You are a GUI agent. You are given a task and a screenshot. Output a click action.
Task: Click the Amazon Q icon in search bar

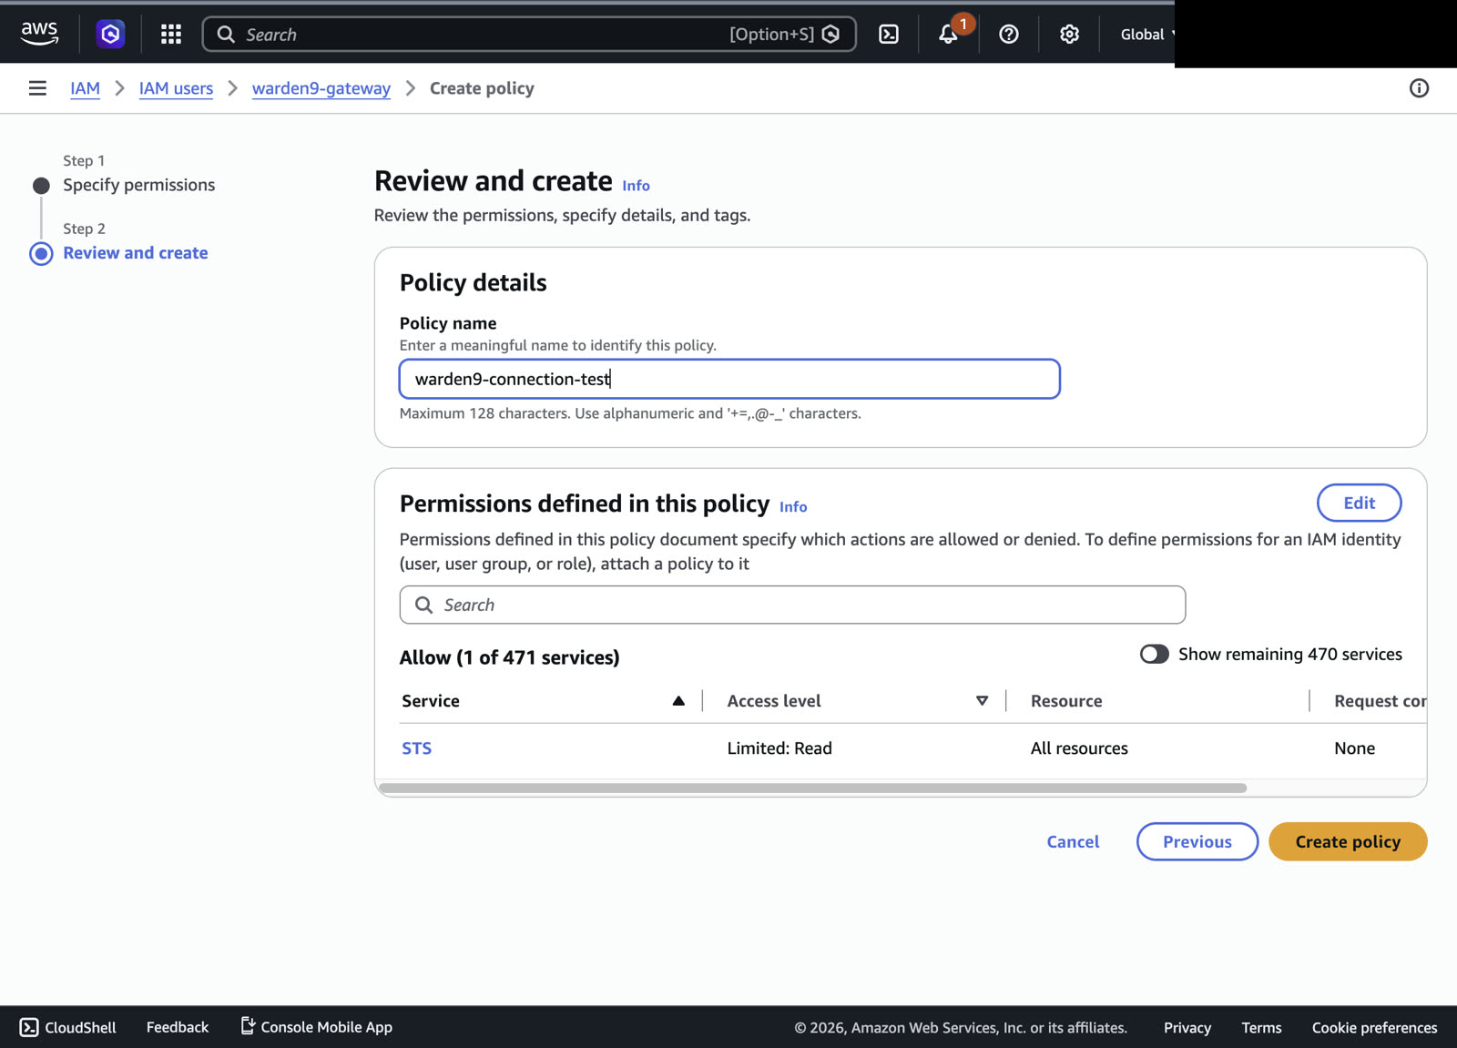click(830, 35)
